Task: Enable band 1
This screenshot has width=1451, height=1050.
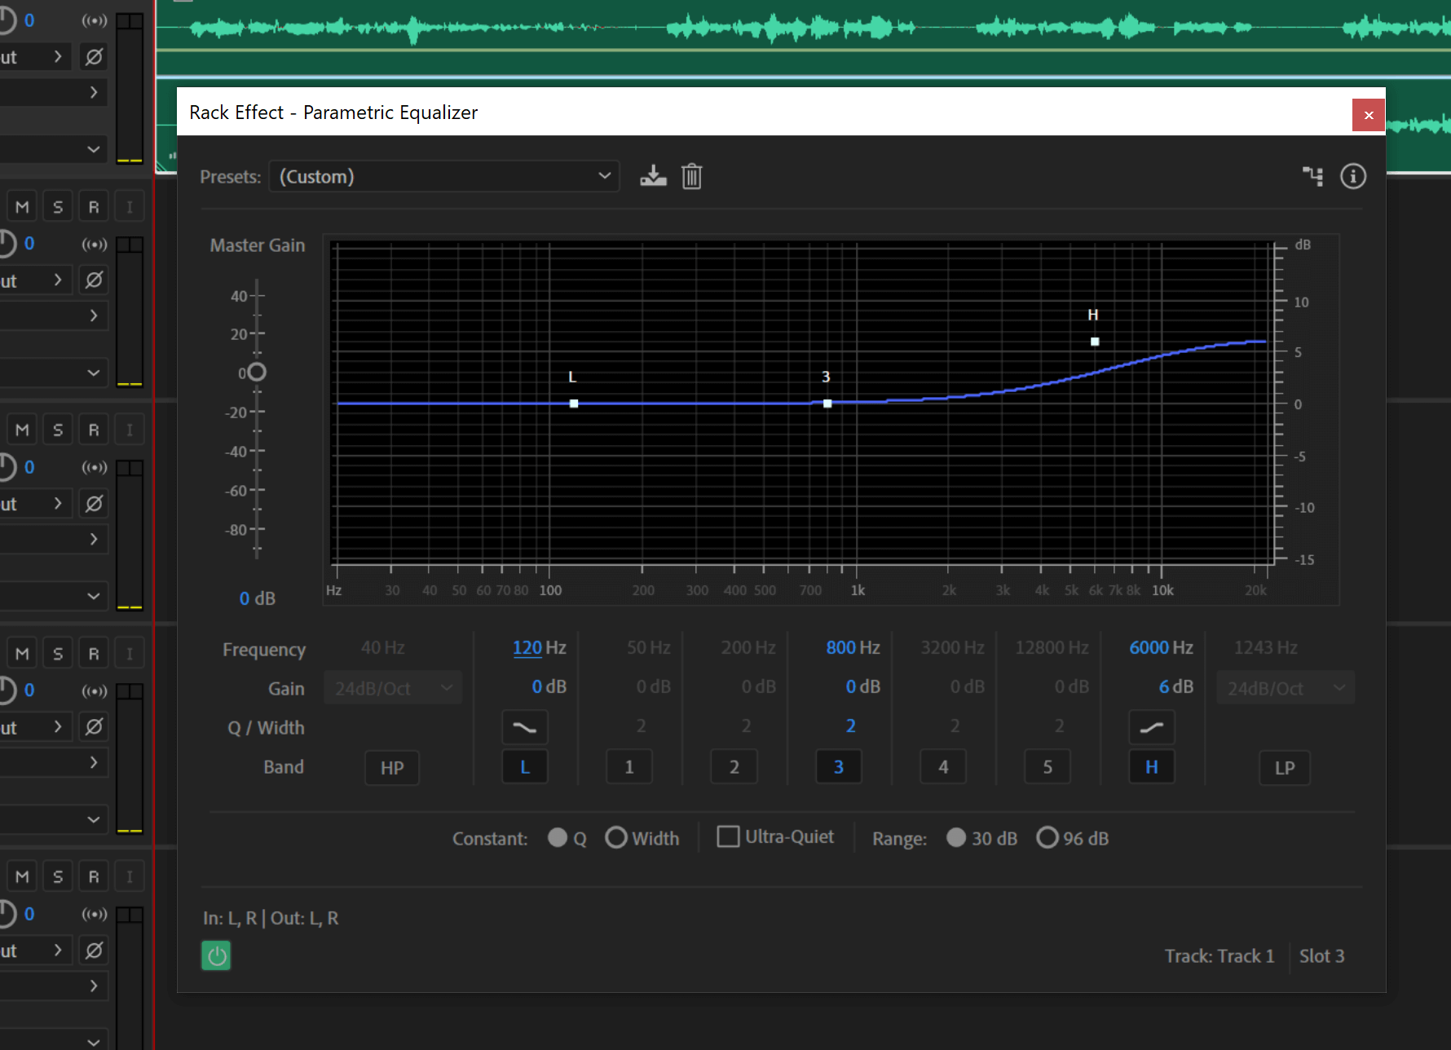Action: point(629,767)
